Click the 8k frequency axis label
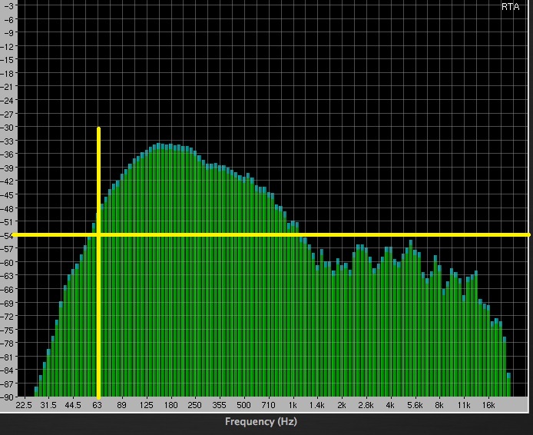The width and height of the screenshot is (533, 435). tap(439, 404)
